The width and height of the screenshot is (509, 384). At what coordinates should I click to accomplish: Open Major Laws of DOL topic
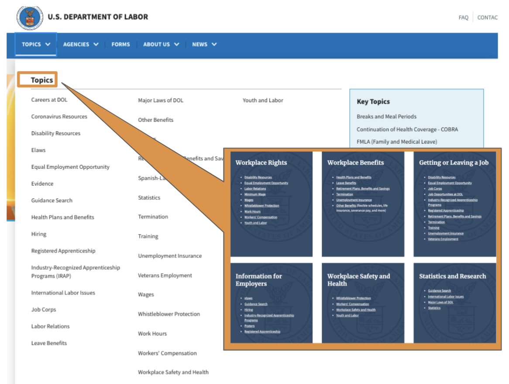(x=161, y=100)
